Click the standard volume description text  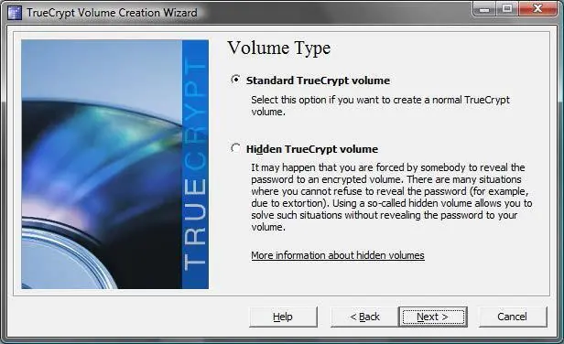tap(380, 106)
